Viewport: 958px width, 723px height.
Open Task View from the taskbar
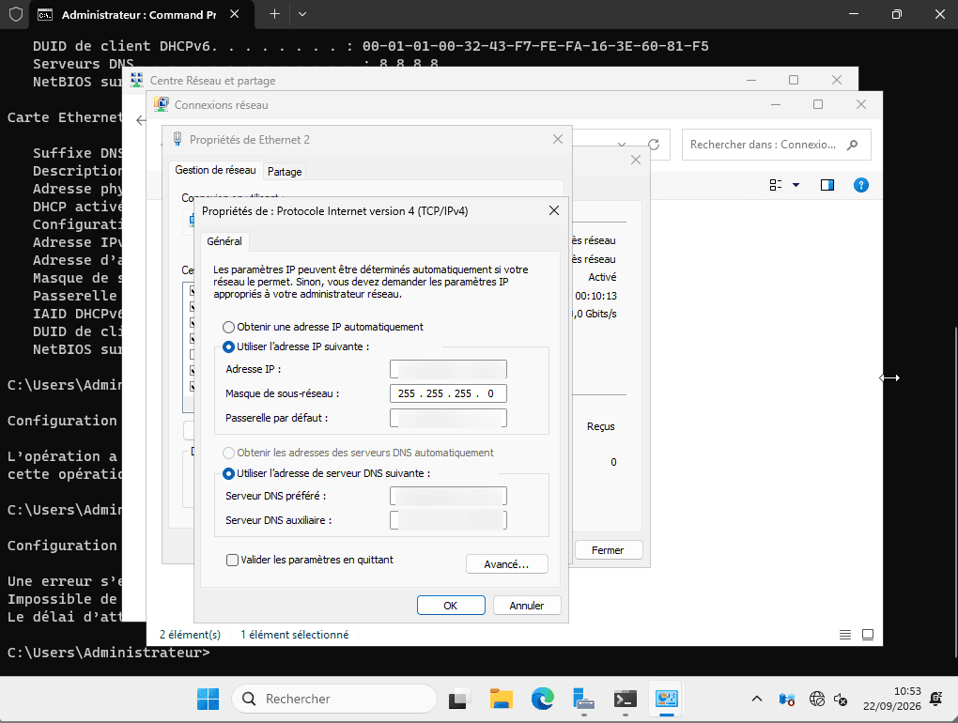click(459, 700)
